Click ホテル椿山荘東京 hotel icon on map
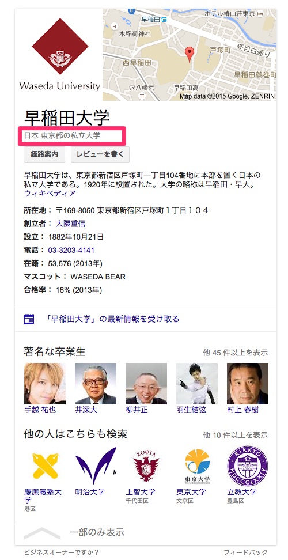The image size is (288, 560). click(261, 14)
